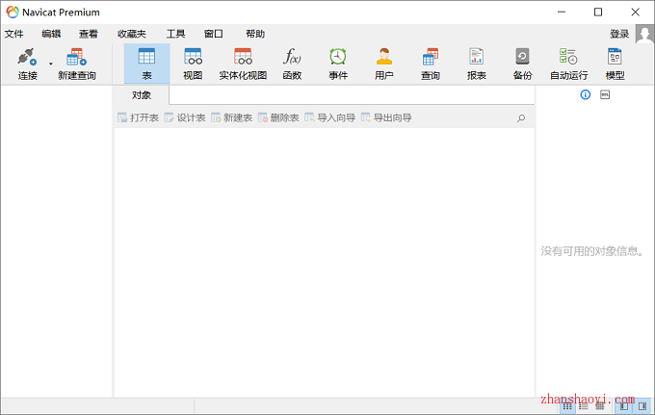Expand the Connection dropdown arrow

coord(50,64)
